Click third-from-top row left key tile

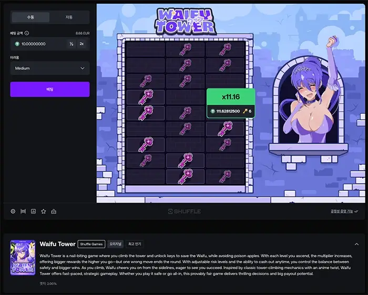coord(146,81)
